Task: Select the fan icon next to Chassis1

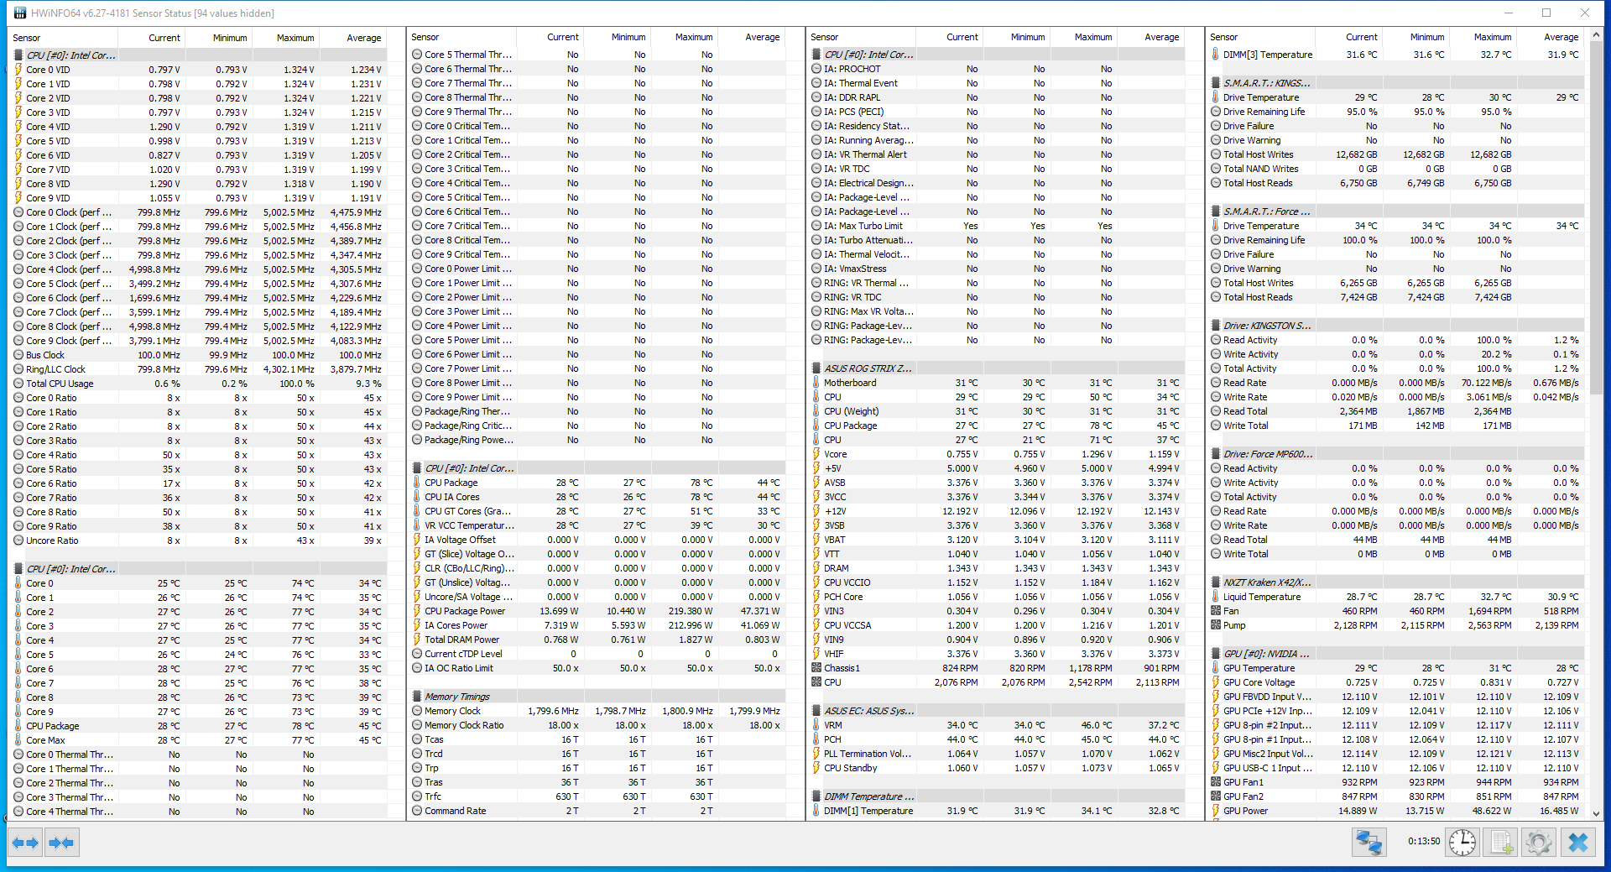Action: 816,668
